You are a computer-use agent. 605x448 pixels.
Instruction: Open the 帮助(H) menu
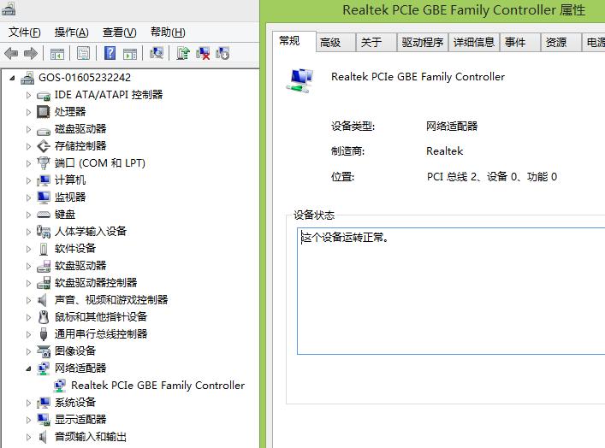point(168,32)
